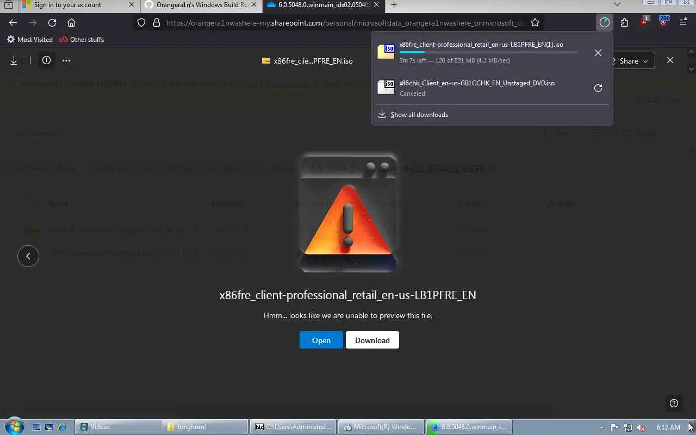Viewport: 696px width, 435px height.
Task: Click the shield tracking protection icon
Action: point(141,23)
